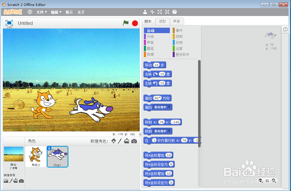Image resolution: width=291 pixels, height=191 pixels.
Task: Click seconds value in 秒内滑行到 block
Action: (154, 140)
